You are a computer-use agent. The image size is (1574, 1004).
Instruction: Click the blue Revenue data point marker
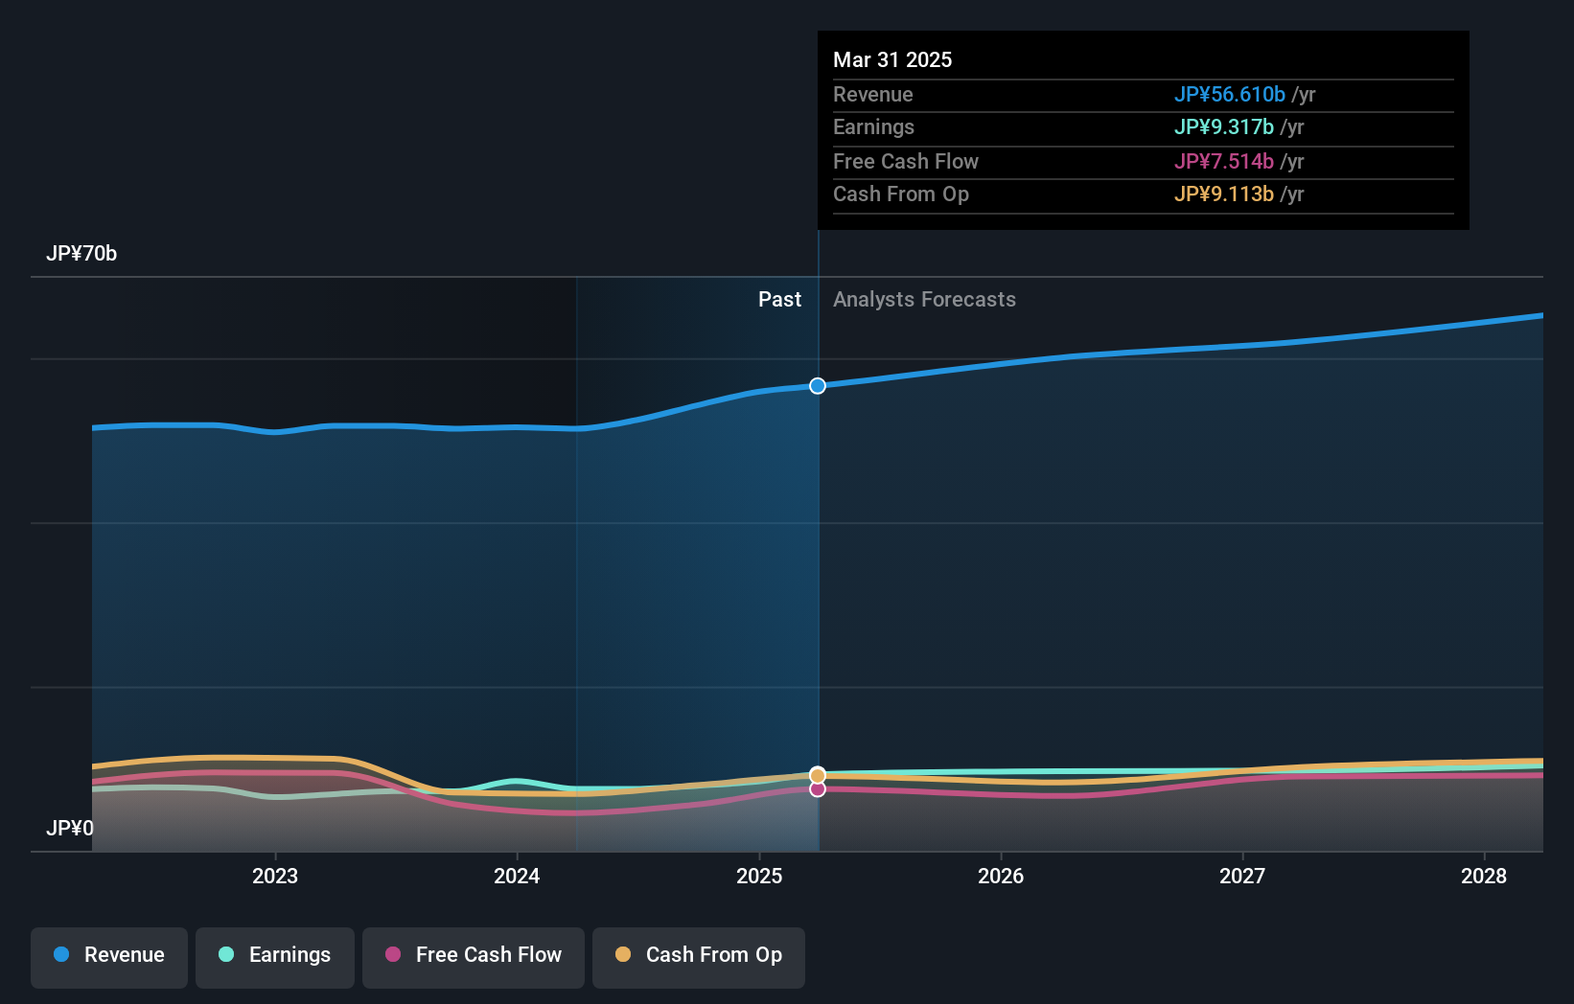[818, 386]
